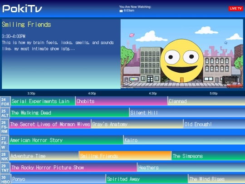
Task: Pick The Simpsons listing
Action: pos(208,156)
